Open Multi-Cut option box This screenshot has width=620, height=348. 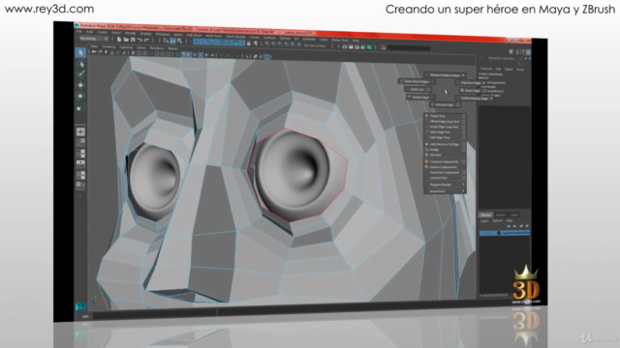pyautogui.click(x=428, y=90)
